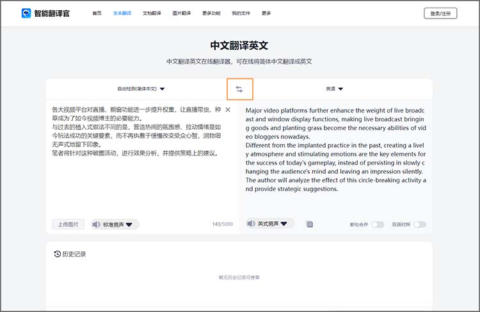
Task: Open 我的文件 in the navigation
Action: [241, 13]
